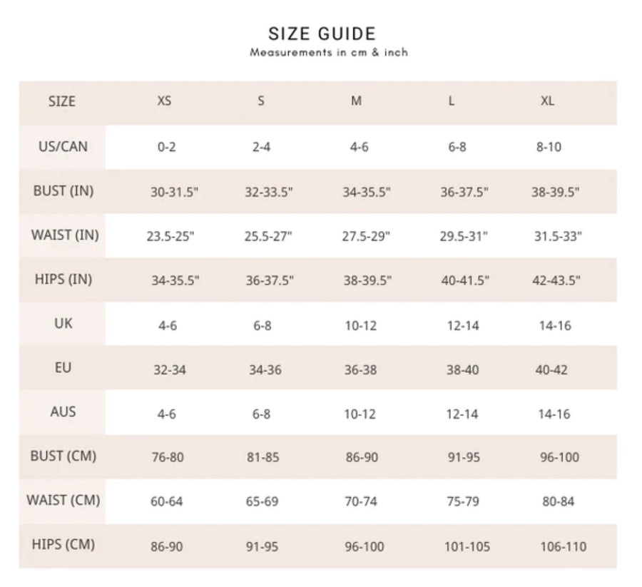Viewport: 642px width, 587px height.
Task: Click the M size column header
Action: [x=356, y=101]
